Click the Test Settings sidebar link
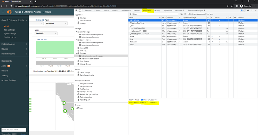 click(9, 30)
